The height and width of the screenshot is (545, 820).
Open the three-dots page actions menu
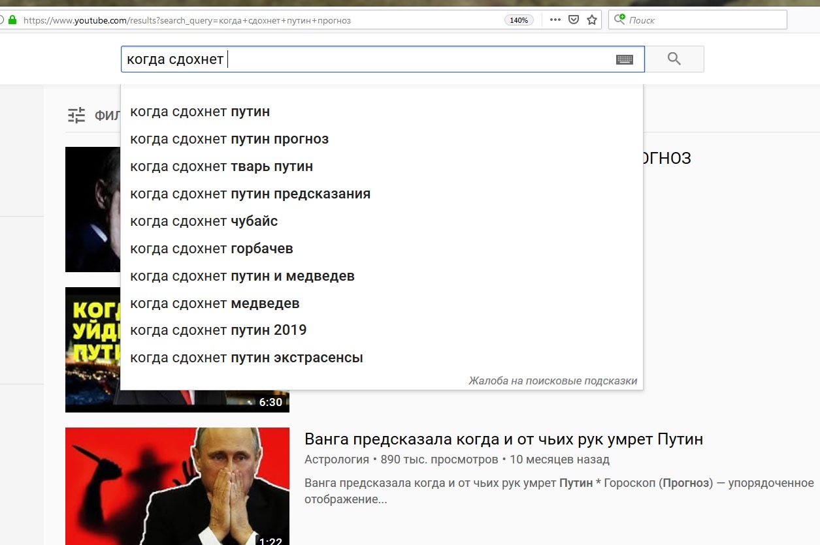coord(555,20)
